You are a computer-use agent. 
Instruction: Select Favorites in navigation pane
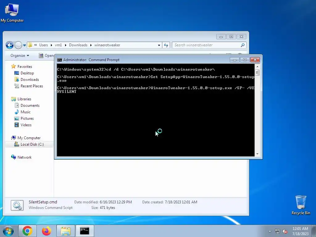click(25, 67)
